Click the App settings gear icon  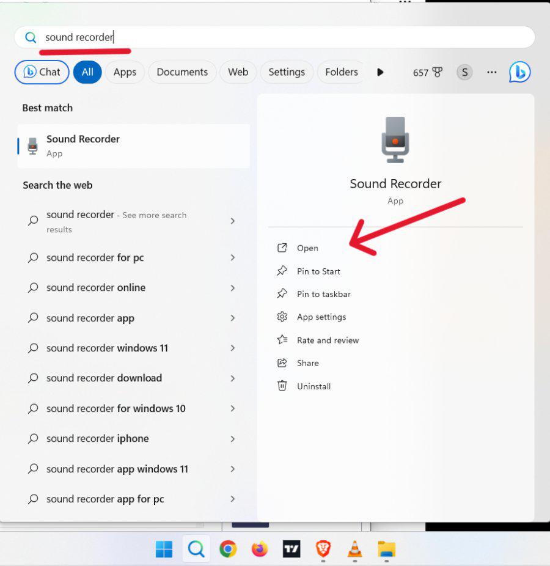(282, 317)
